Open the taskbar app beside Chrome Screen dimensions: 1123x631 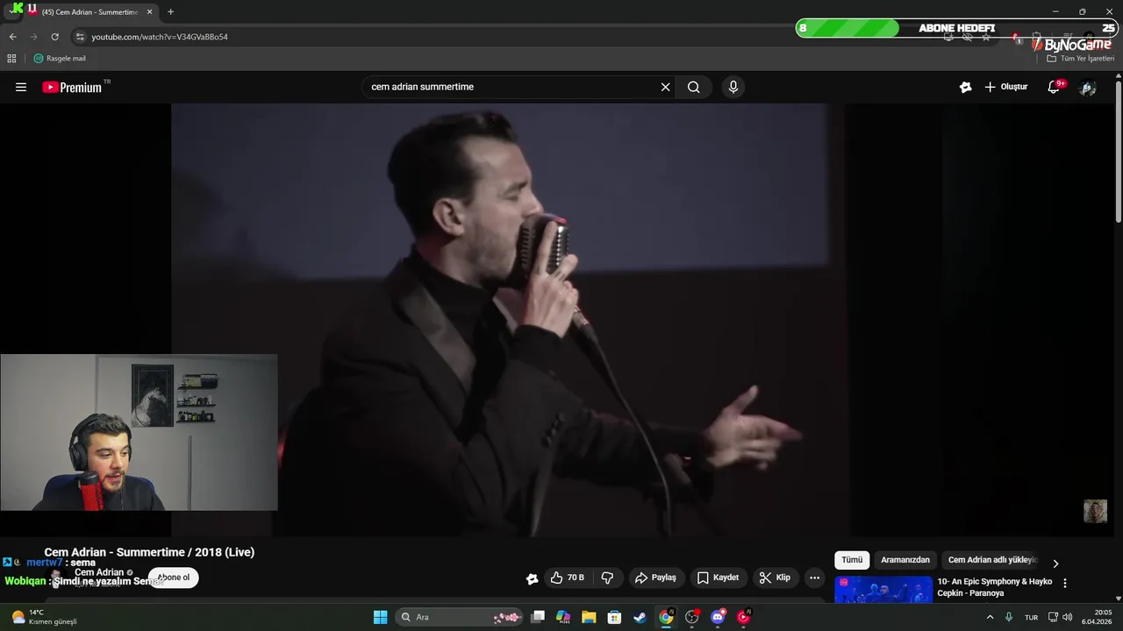692,617
